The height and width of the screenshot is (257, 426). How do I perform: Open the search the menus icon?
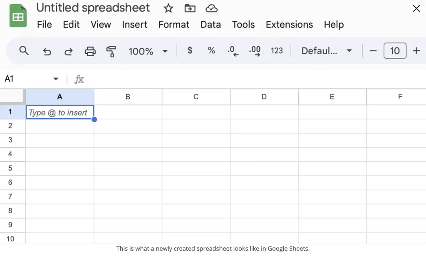click(24, 51)
